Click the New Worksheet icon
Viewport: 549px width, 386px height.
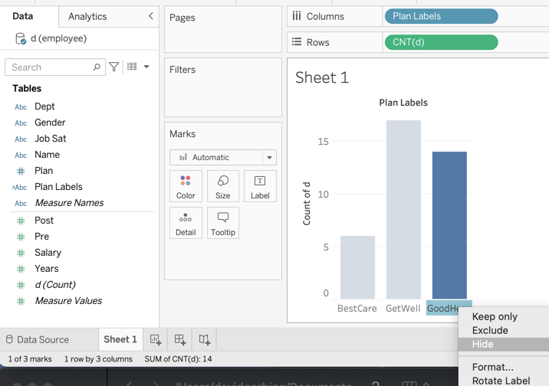(156, 339)
